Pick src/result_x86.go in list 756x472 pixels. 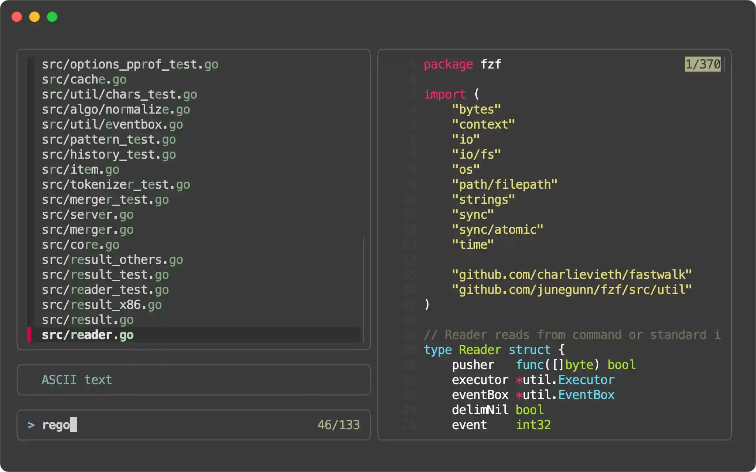coord(102,305)
